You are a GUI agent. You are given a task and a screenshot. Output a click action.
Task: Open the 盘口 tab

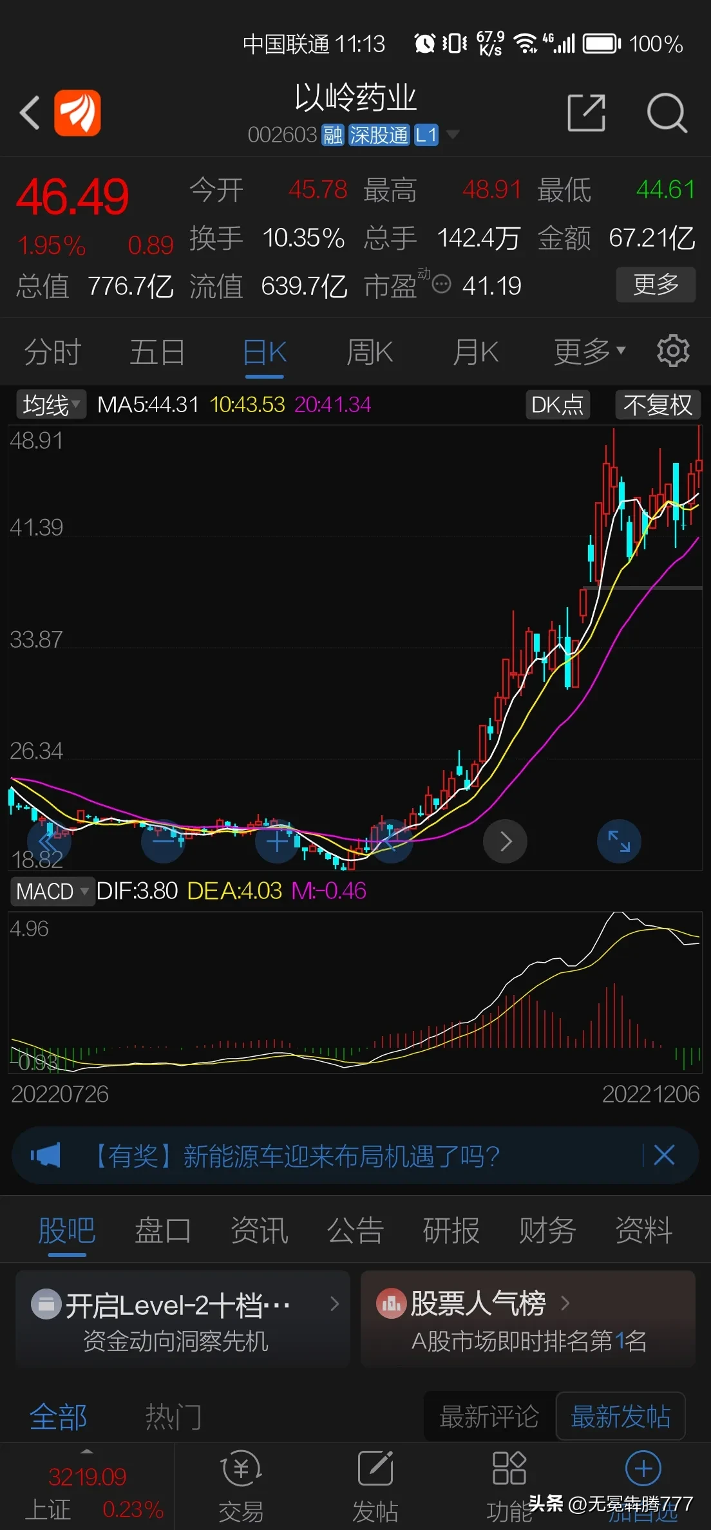[x=163, y=1231]
